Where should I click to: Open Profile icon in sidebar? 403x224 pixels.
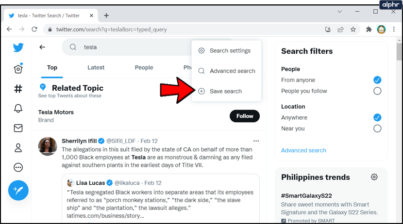(x=18, y=147)
